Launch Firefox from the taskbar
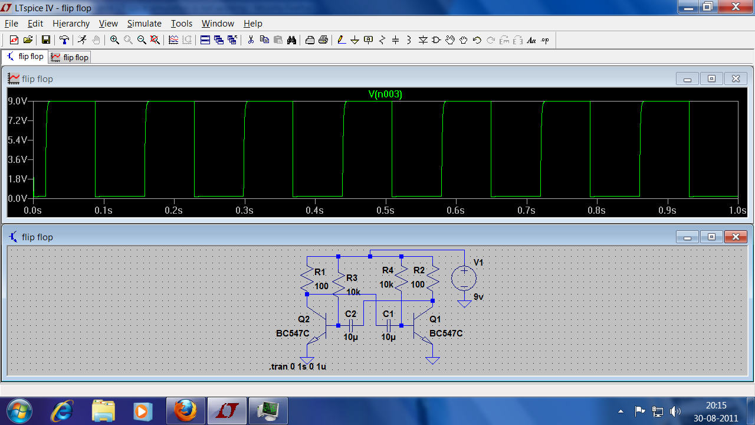755x425 pixels. coord(185,410)
